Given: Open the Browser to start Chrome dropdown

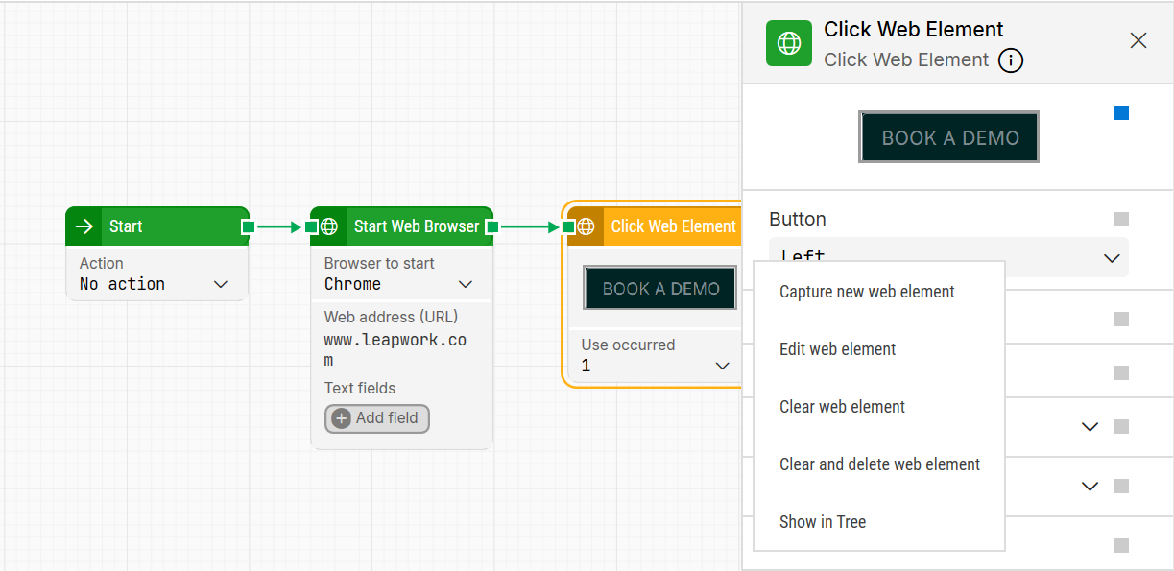Looking at the screenshot, I should click(x=398, y=284).
